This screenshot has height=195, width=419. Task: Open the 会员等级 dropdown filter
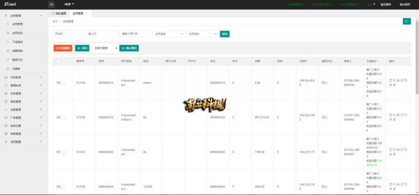pos(169,34)
